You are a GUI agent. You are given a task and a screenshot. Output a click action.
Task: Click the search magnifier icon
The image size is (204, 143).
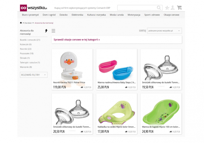159,8
